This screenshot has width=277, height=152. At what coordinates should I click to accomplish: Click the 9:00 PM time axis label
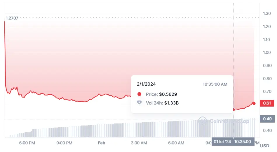(x=65, y=143)
